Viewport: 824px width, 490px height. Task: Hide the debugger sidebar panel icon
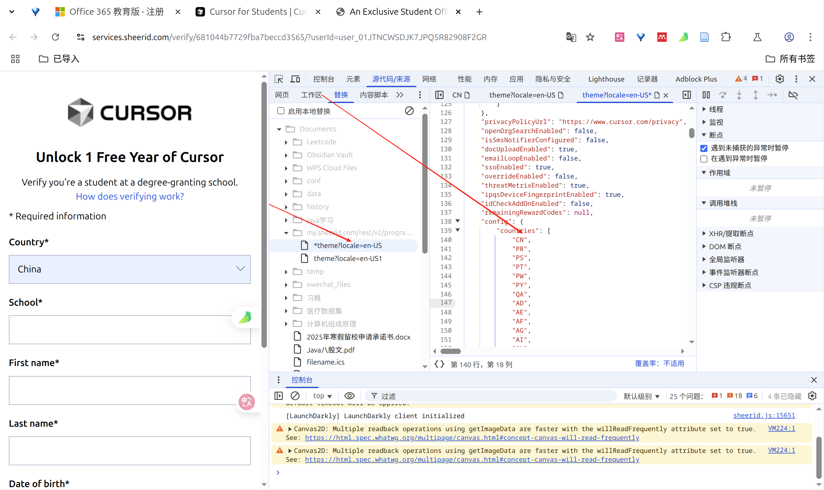click(x=687, y=95)
